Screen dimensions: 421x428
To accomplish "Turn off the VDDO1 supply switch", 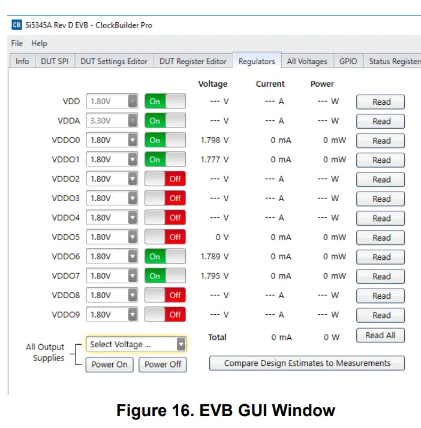I will 165,159.
